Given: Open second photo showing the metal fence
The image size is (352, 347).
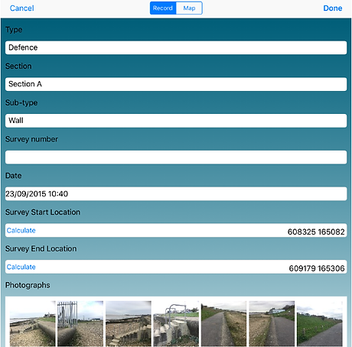Looking at the screenshot, I should pos(80,323).
